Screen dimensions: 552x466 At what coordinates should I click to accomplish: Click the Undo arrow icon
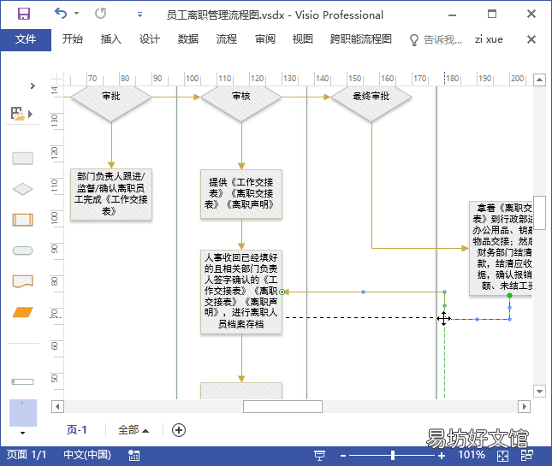61,14
